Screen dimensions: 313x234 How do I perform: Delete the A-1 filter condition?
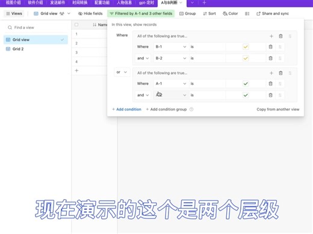click(x=270, y=84)
